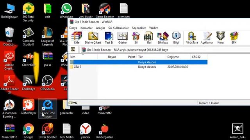Click the status bar drive/key icon

pos(73,103)
